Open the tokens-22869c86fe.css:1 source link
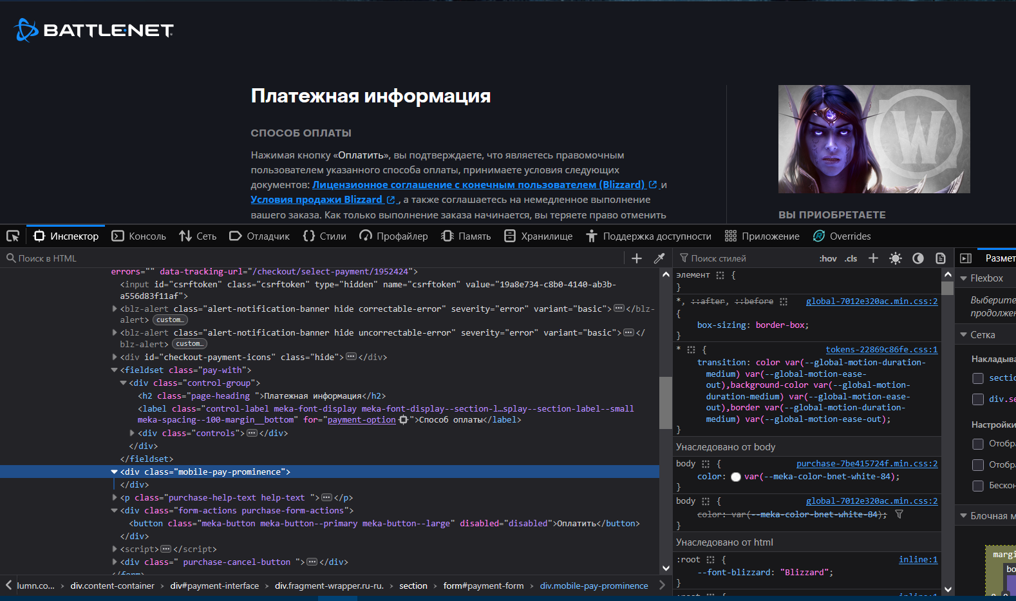 click(x=881, y=350)
